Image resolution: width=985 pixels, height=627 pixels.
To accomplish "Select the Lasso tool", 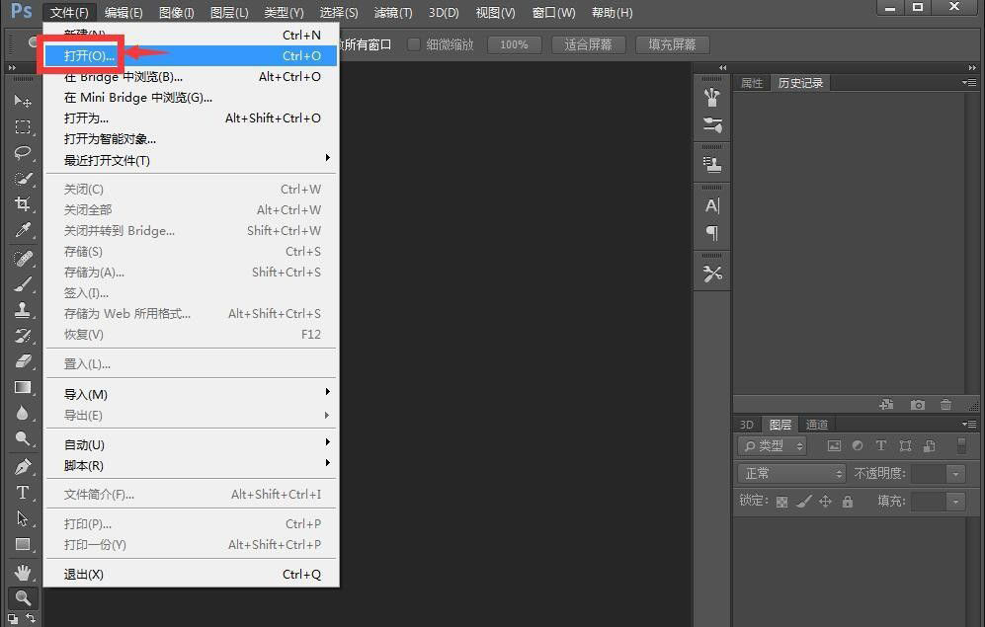I will (x=23, y=153).
